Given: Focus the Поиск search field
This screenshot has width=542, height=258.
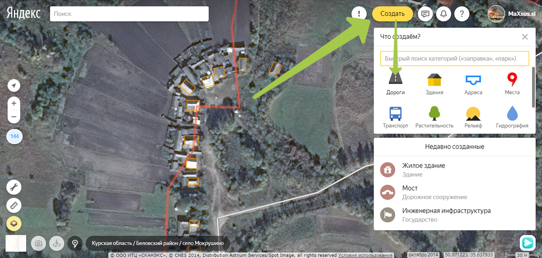Looking at the screenshot, I should click(129, 14).
